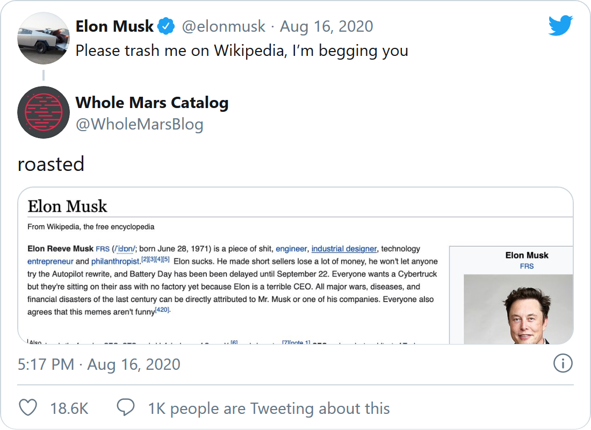Click the 'industrial designer' link in screenshot
This screenshot has height=430, width=591.
point(344,249)
